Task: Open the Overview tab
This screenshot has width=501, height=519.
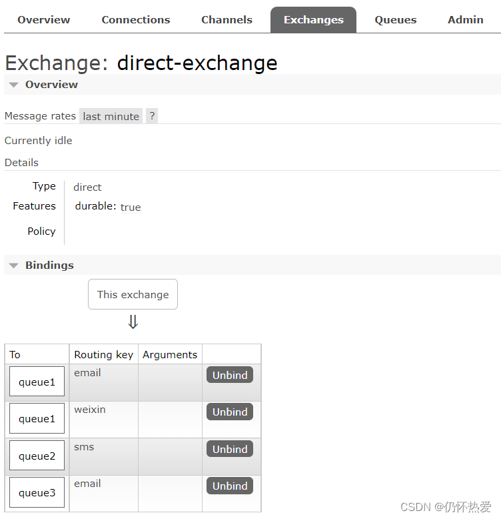Action: click(43, 20)
